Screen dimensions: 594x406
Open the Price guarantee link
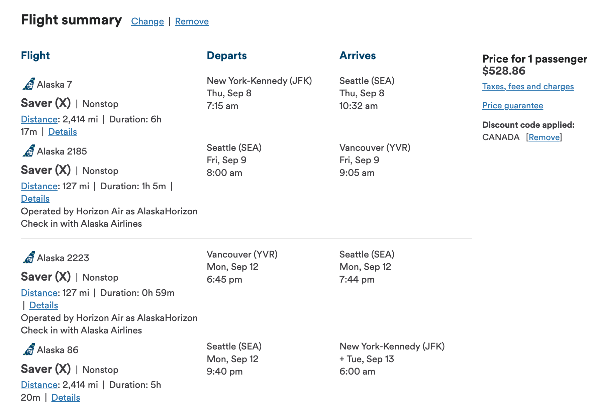512,105
